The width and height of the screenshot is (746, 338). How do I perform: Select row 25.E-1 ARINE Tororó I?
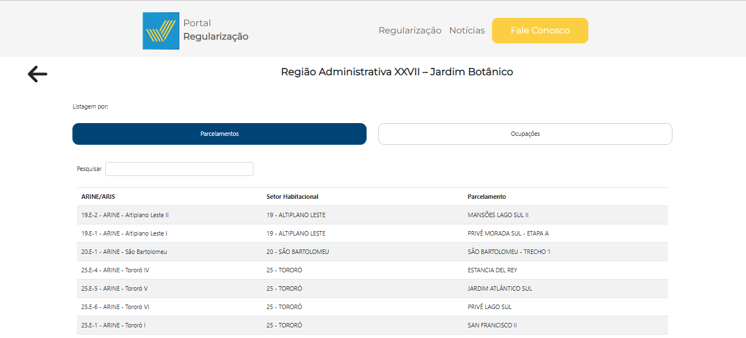pos(372,325)
